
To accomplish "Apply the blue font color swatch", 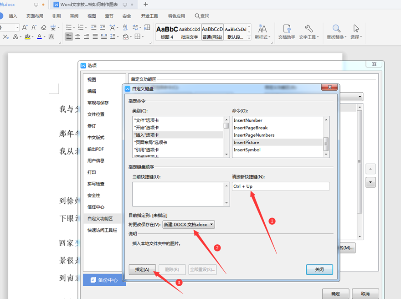I will coord(39,37).
